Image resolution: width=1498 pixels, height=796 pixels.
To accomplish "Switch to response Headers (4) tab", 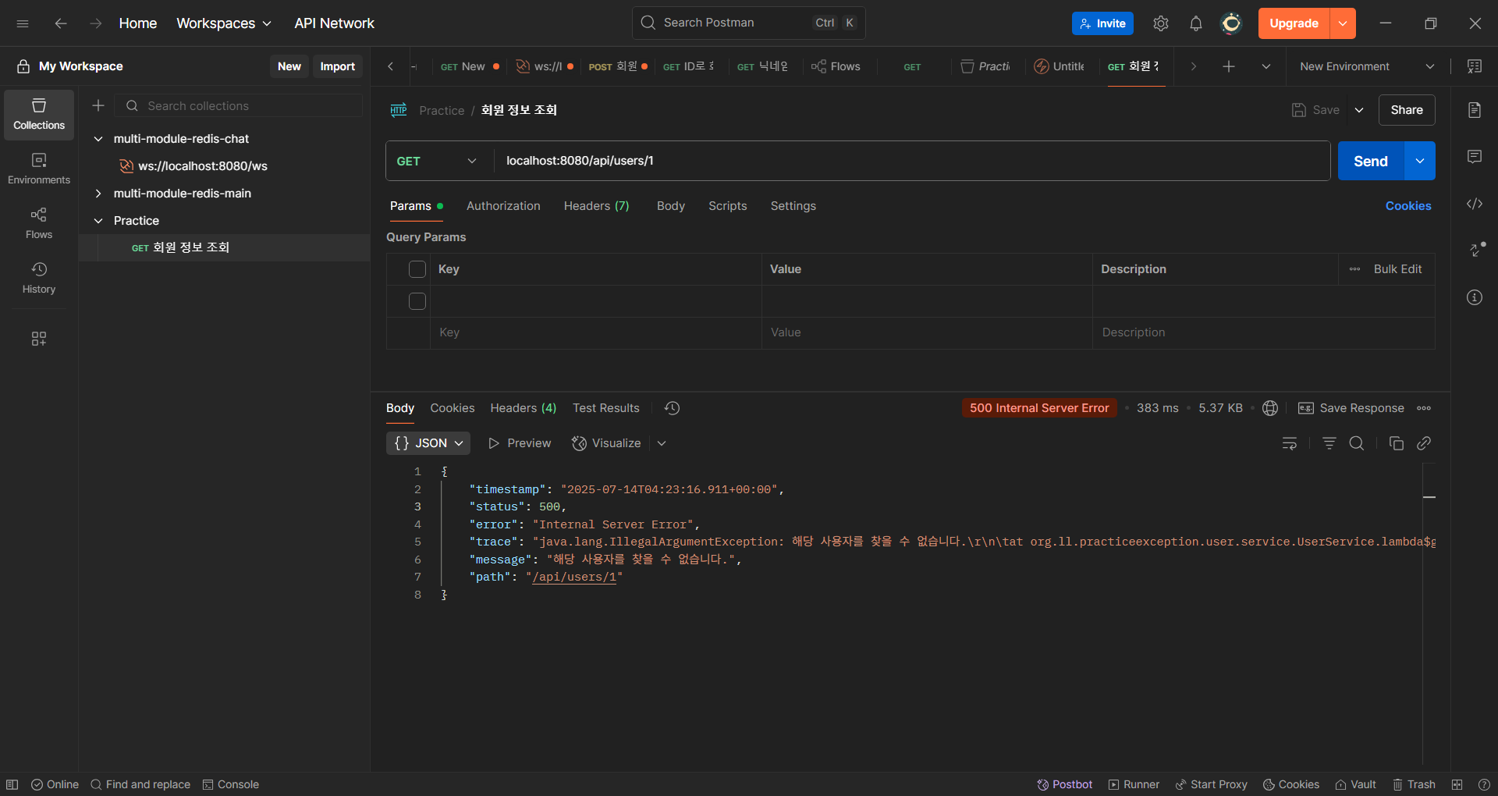I will 524,408.
